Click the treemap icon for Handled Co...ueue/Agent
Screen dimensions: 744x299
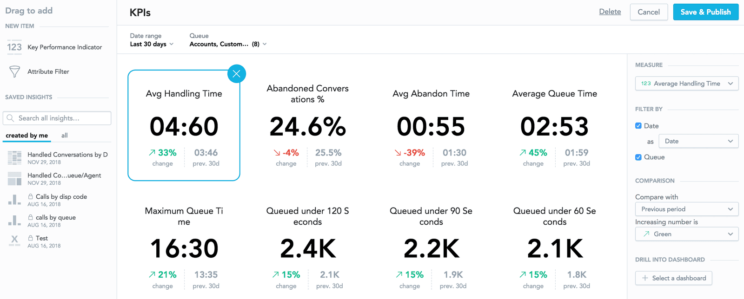click(14, 179)
